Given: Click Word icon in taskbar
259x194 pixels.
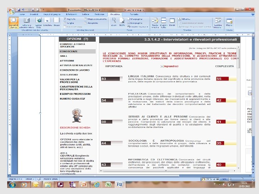Looking at the screenshot, I should tap(120, 184).
